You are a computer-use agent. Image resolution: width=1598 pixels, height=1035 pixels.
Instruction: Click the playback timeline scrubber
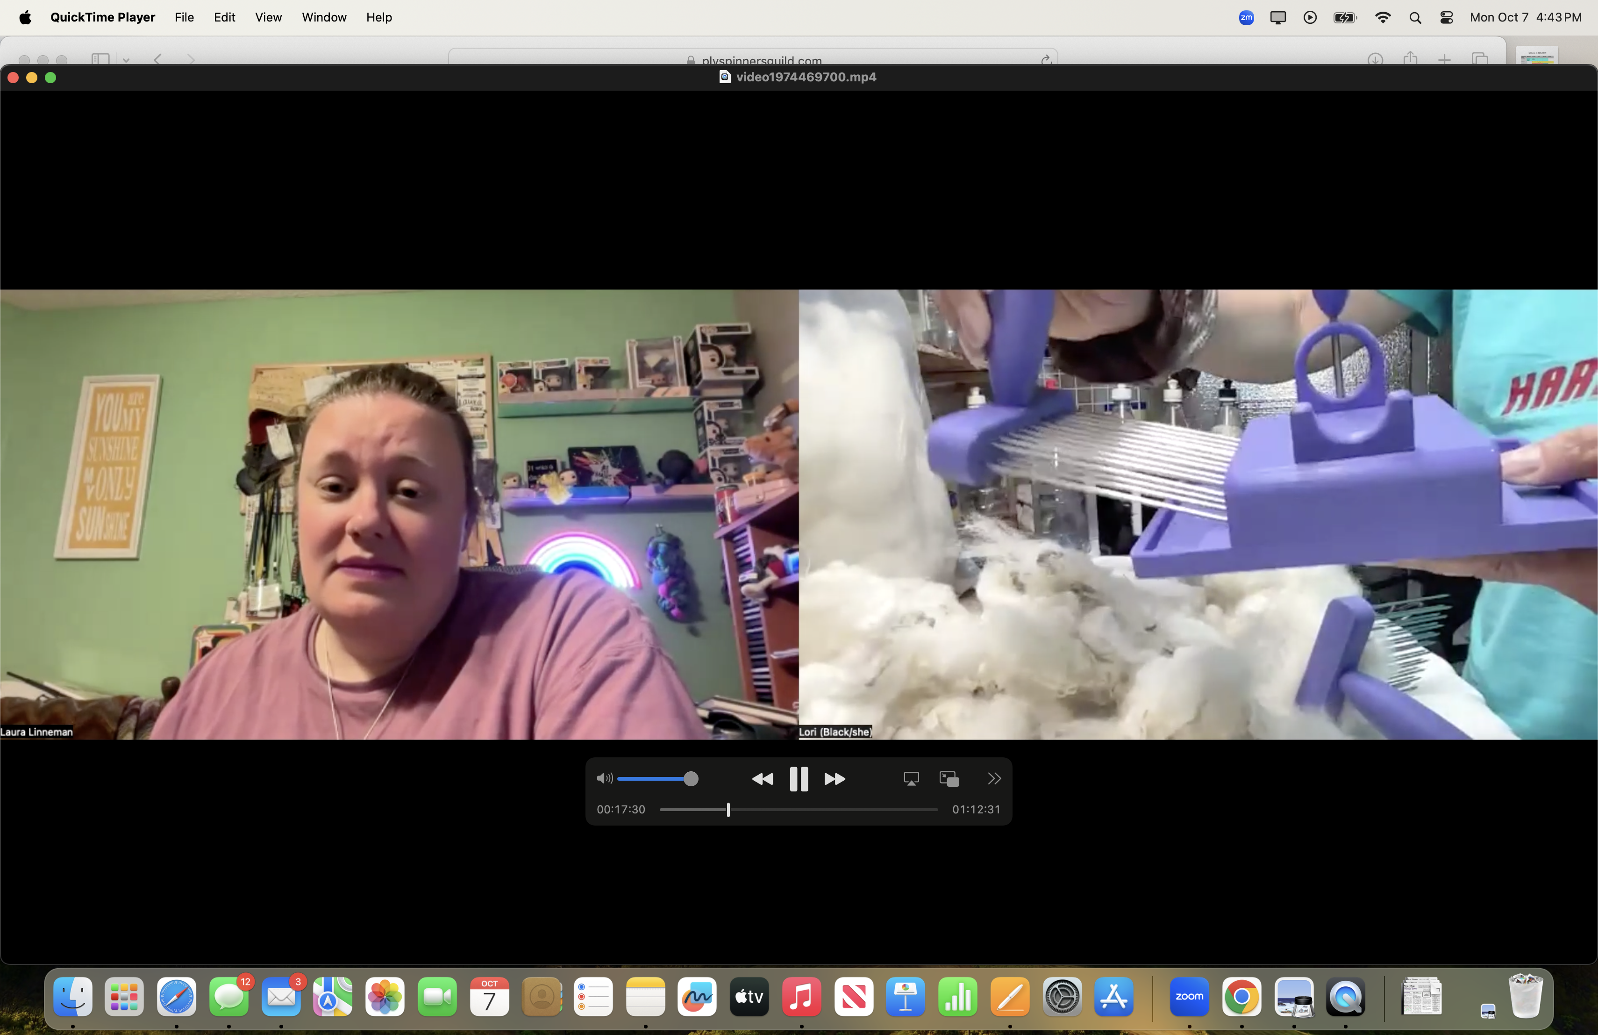(x=728, y=809)
